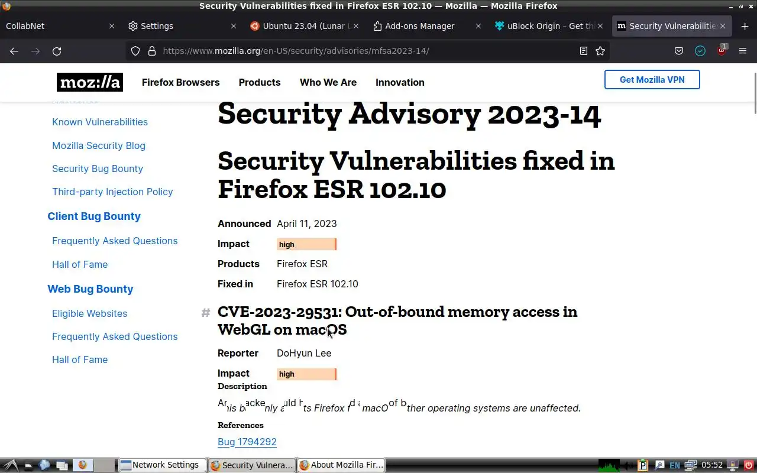The width and height of the screenshot is (757, 473).
Task: Open the Security Bug Bounty link
Action: coord(98,169)
